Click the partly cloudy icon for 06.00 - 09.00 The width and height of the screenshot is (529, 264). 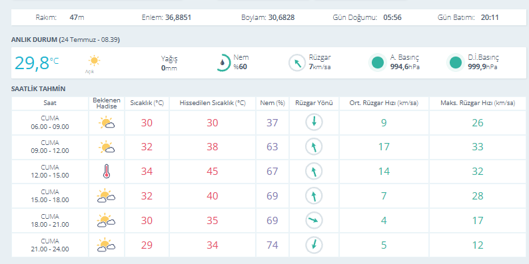point(107,122)
